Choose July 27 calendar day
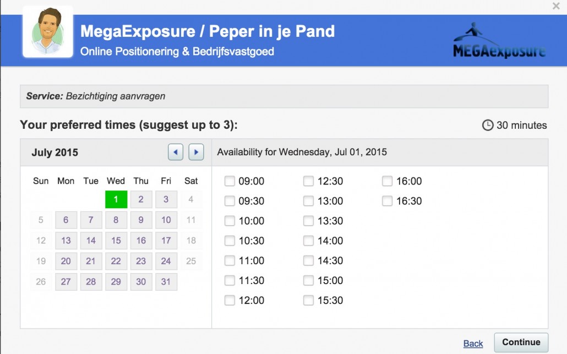Screen dimensions: 567x354 pyautogui.click(x=66, y=282)
